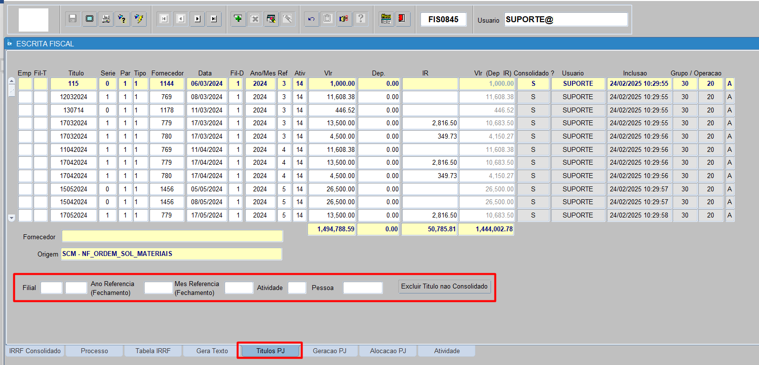Select the Titulos PJ tab
The width and height of the screenshot is (759, 365).
click(x=270, y=351)
